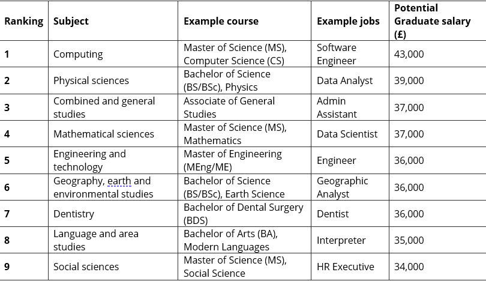Select the 'Physical sciences' cell
This screenshot has height=281, width=486.
point(113,80)
